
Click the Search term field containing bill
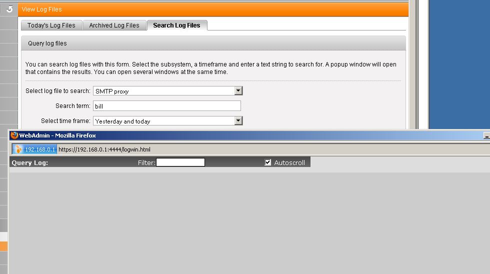tap(166, 106)
